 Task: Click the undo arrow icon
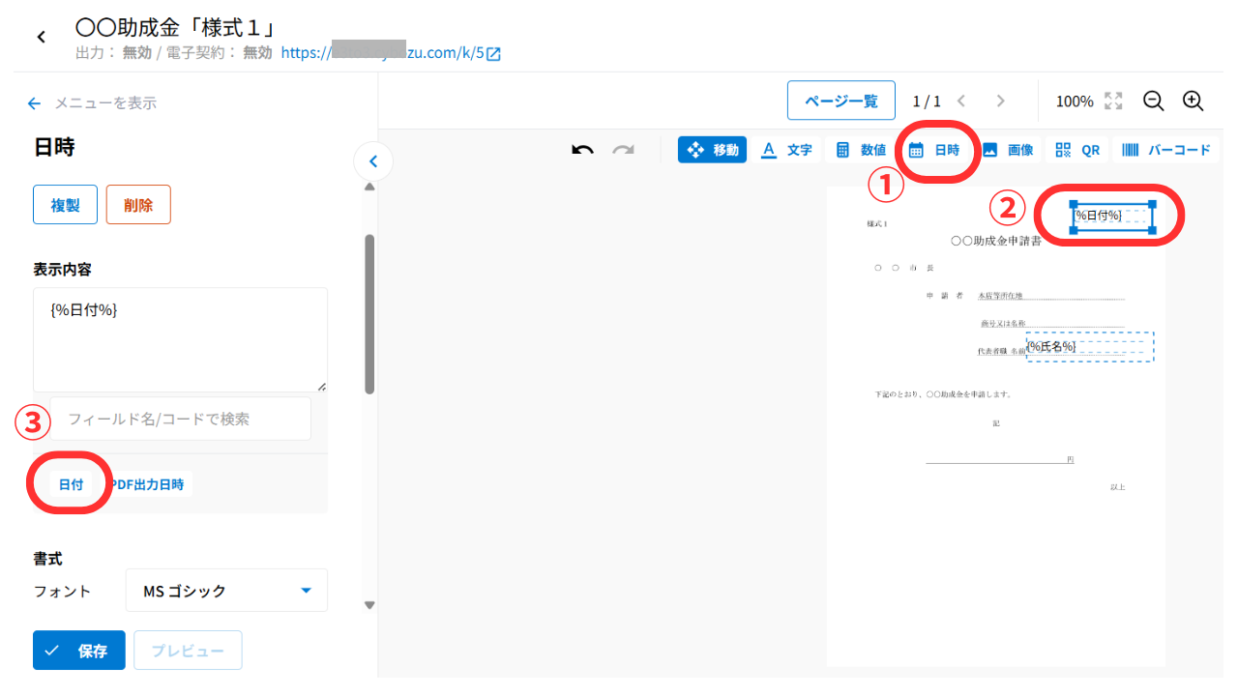pos(582,150)
